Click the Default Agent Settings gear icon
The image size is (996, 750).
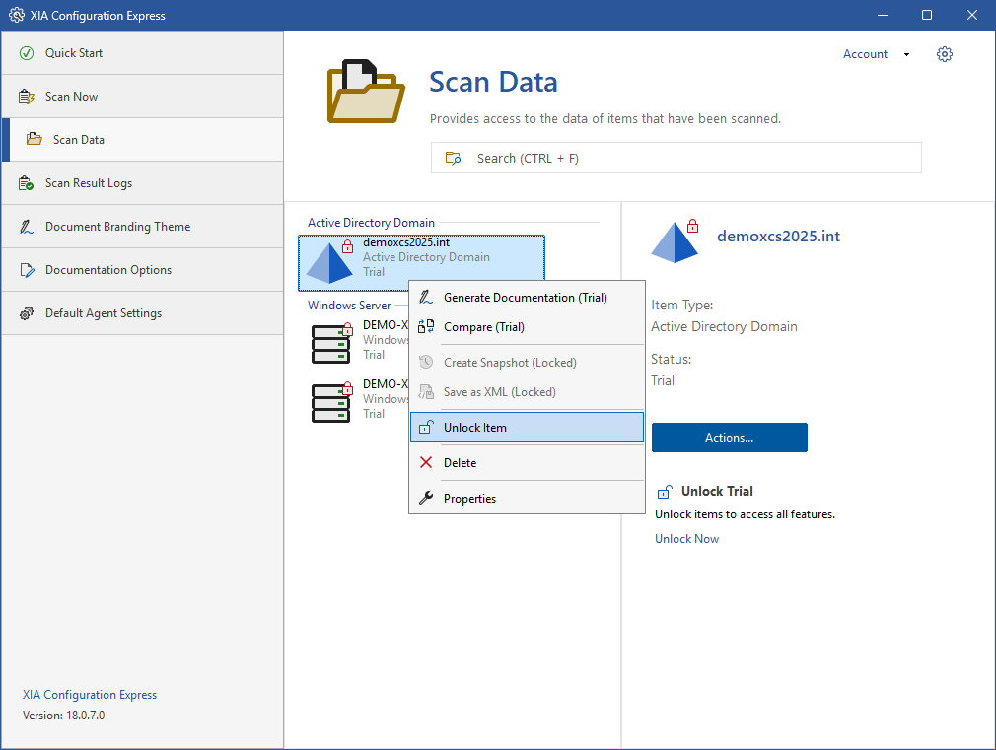27,313
